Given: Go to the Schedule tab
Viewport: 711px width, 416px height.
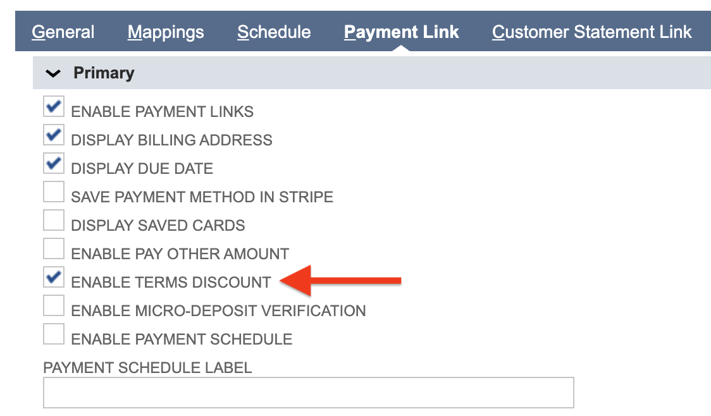Looking at the screenshot, I should pyautogui.click(x=274, y=32).
